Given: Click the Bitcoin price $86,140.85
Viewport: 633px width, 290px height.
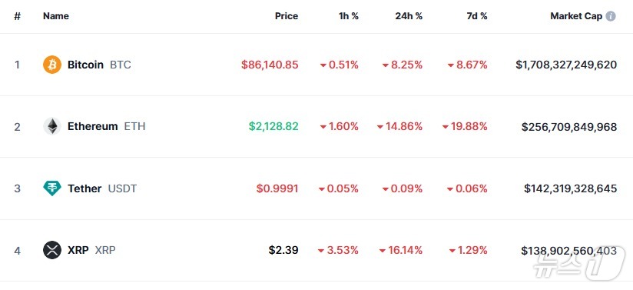Looking at the screenshot, I should 270,65.
